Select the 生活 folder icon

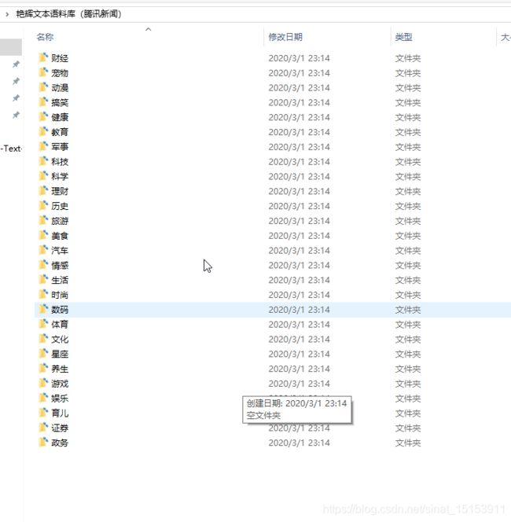click(43, 280)
